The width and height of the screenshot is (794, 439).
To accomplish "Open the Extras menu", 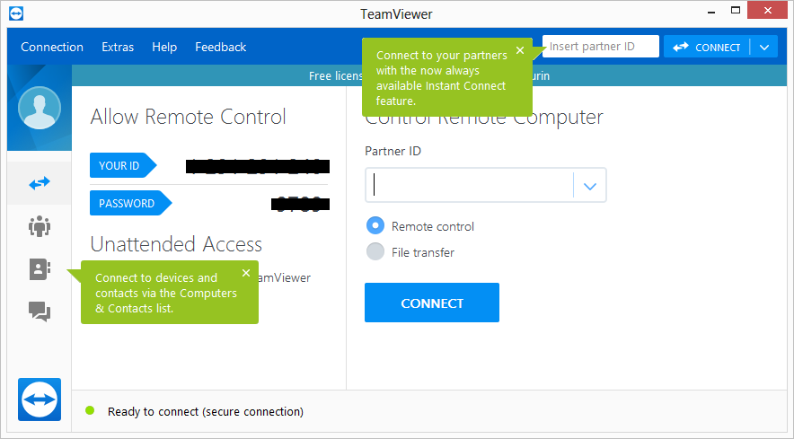I will (x=118, y=47).
